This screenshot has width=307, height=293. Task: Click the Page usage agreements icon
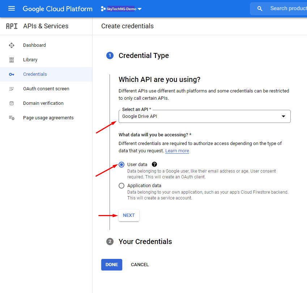pos(12,118)
